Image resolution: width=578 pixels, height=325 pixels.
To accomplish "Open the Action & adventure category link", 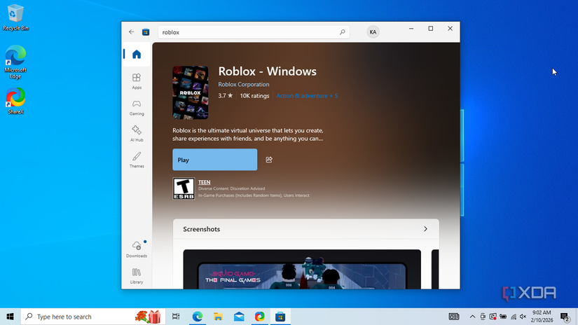I will [x=307, y=96].
